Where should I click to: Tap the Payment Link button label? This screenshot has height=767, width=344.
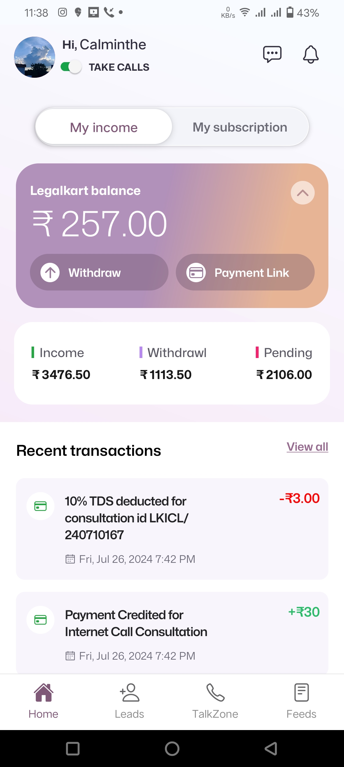click(252, 273)
